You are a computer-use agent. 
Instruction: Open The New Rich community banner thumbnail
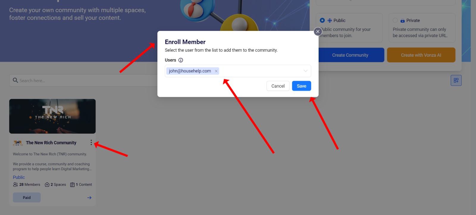(x=52, y=116)
